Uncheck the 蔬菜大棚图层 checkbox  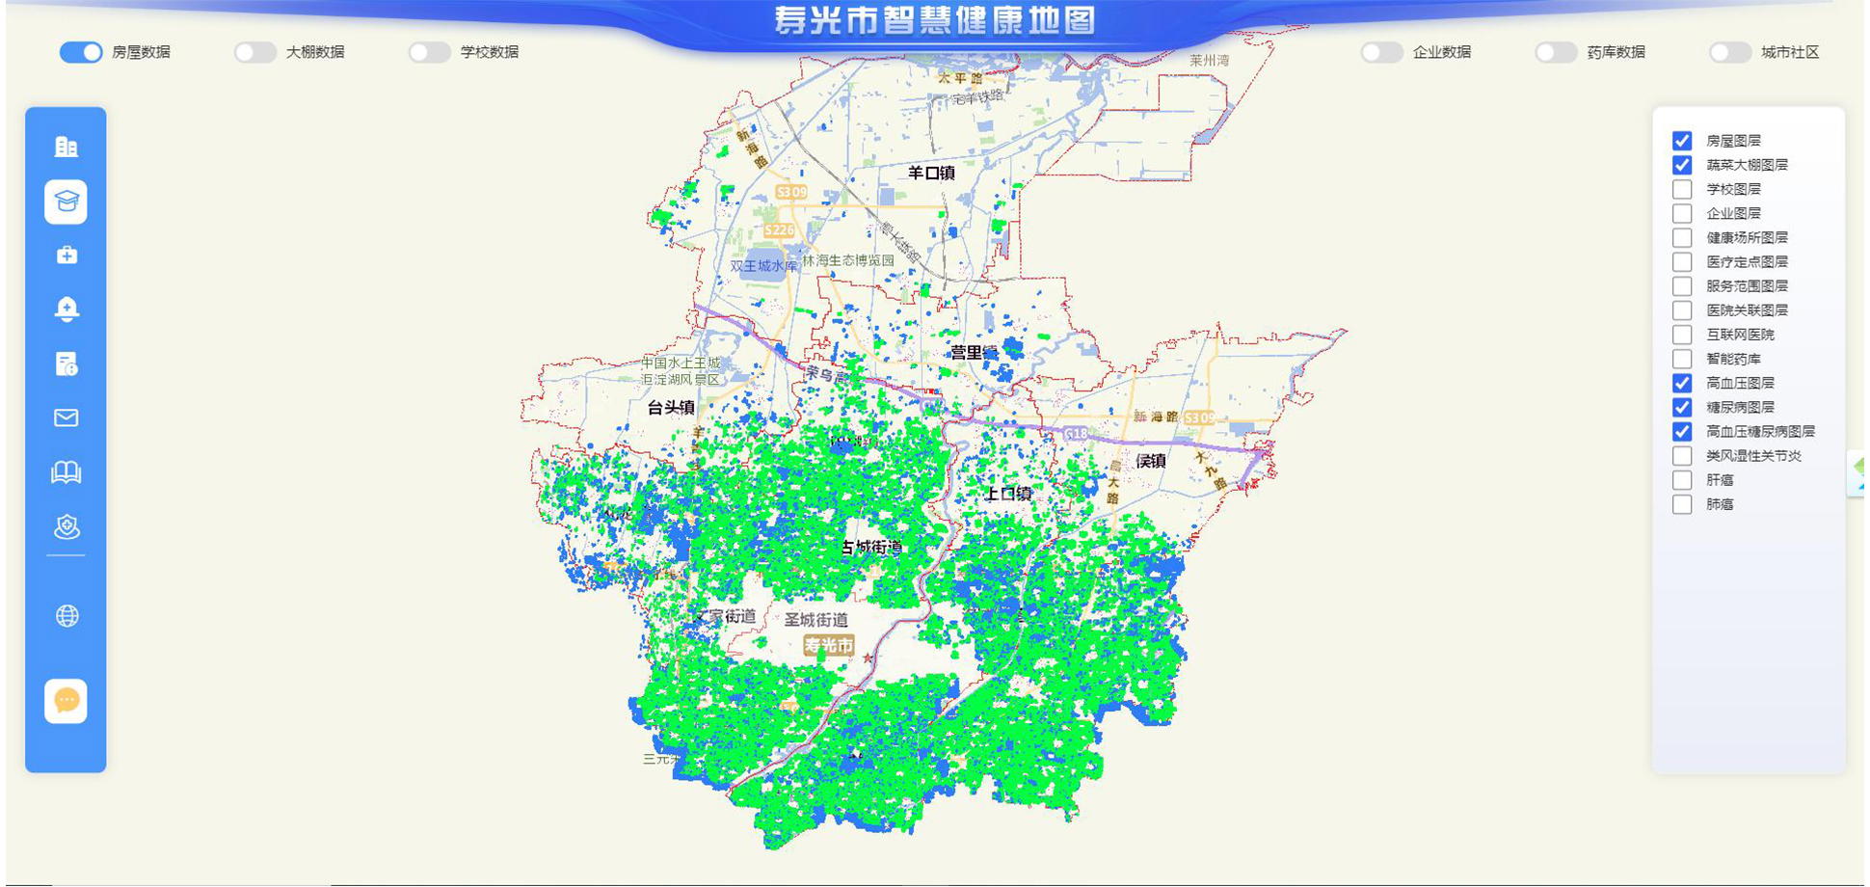[1681, 165]
